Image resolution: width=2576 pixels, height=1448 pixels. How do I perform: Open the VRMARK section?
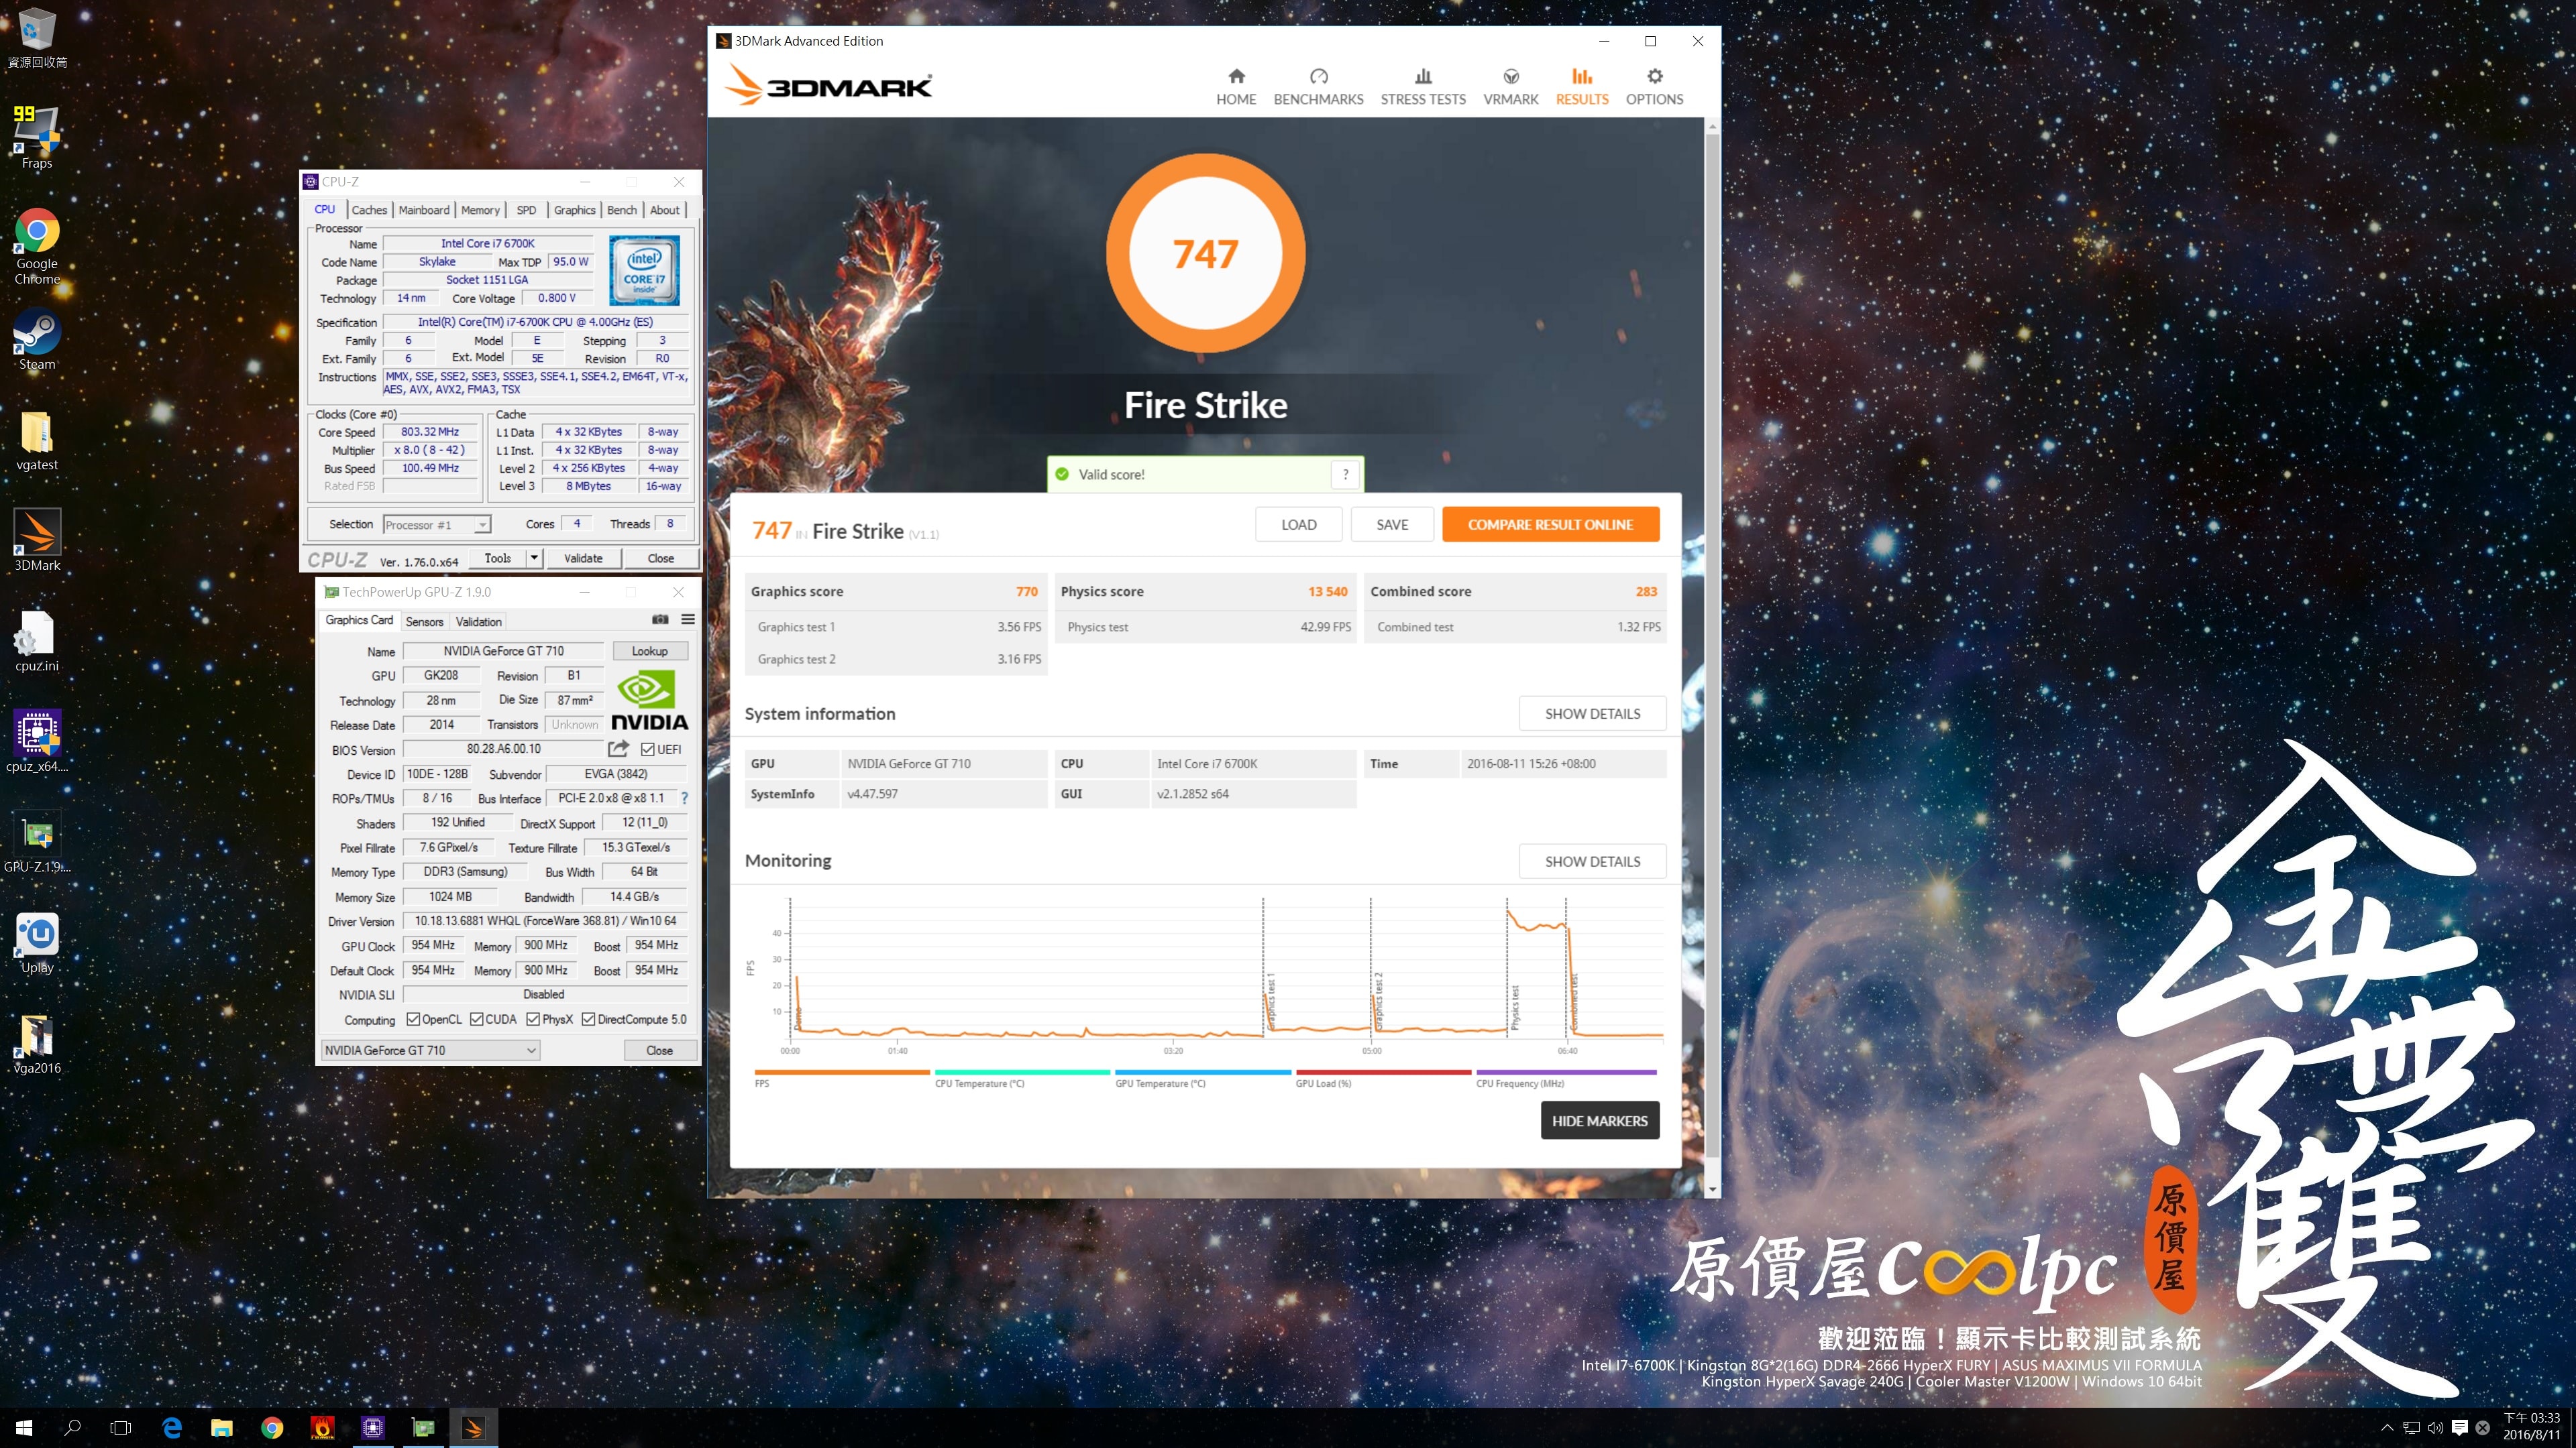(1511, 87)
